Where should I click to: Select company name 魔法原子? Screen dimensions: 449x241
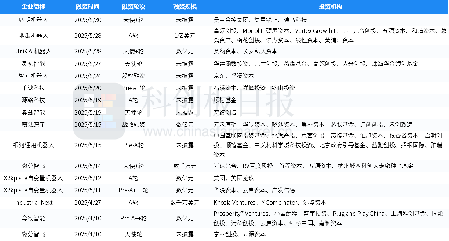pos(33,125)
